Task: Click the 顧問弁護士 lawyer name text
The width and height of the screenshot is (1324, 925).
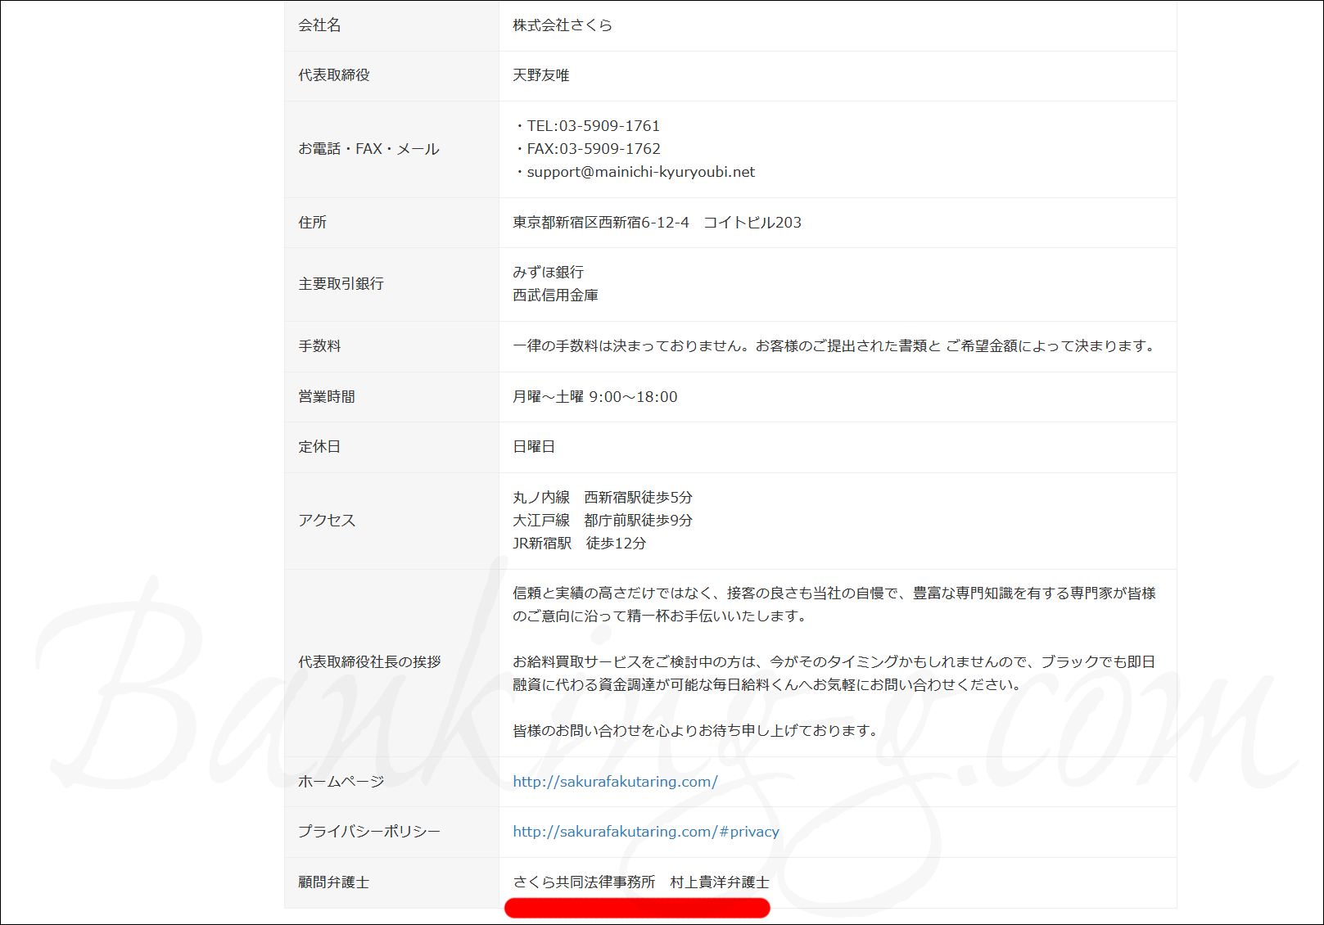Action: coord(640,882)
